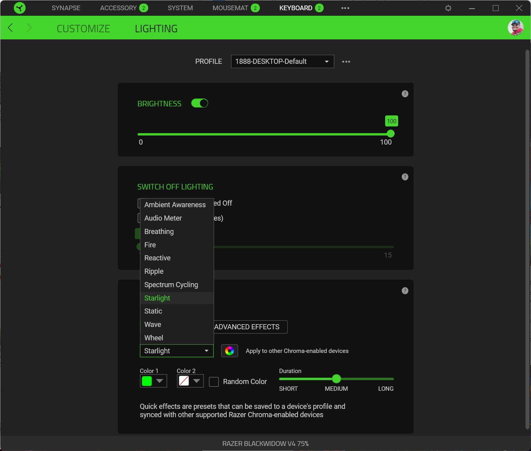Switch to the SYNAPSE tab
The image size is (531, 451).
[66, 8]
